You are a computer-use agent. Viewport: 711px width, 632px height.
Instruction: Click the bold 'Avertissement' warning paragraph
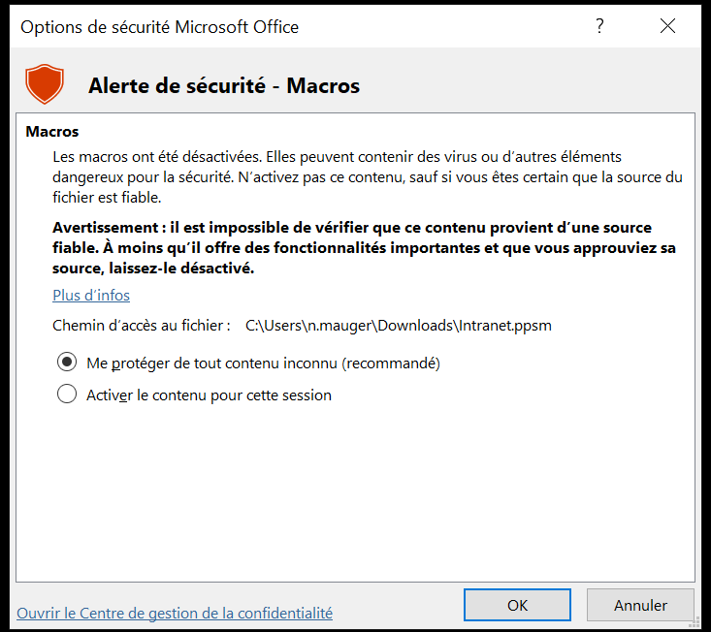[x=364, y=248]
